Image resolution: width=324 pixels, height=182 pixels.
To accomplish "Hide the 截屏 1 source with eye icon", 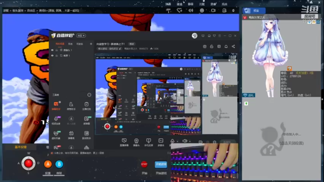I will pyautogui.click(x=52, y=56).
